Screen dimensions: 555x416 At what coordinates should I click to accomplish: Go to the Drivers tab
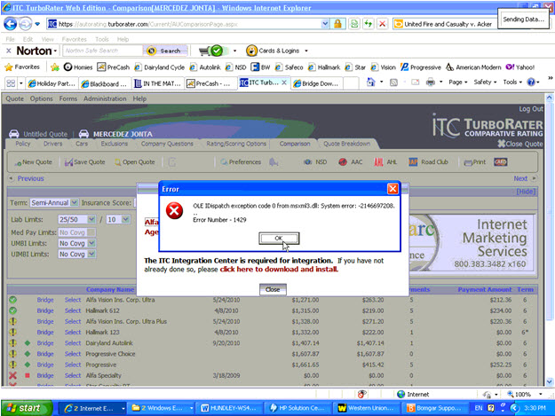click(52, 144)
